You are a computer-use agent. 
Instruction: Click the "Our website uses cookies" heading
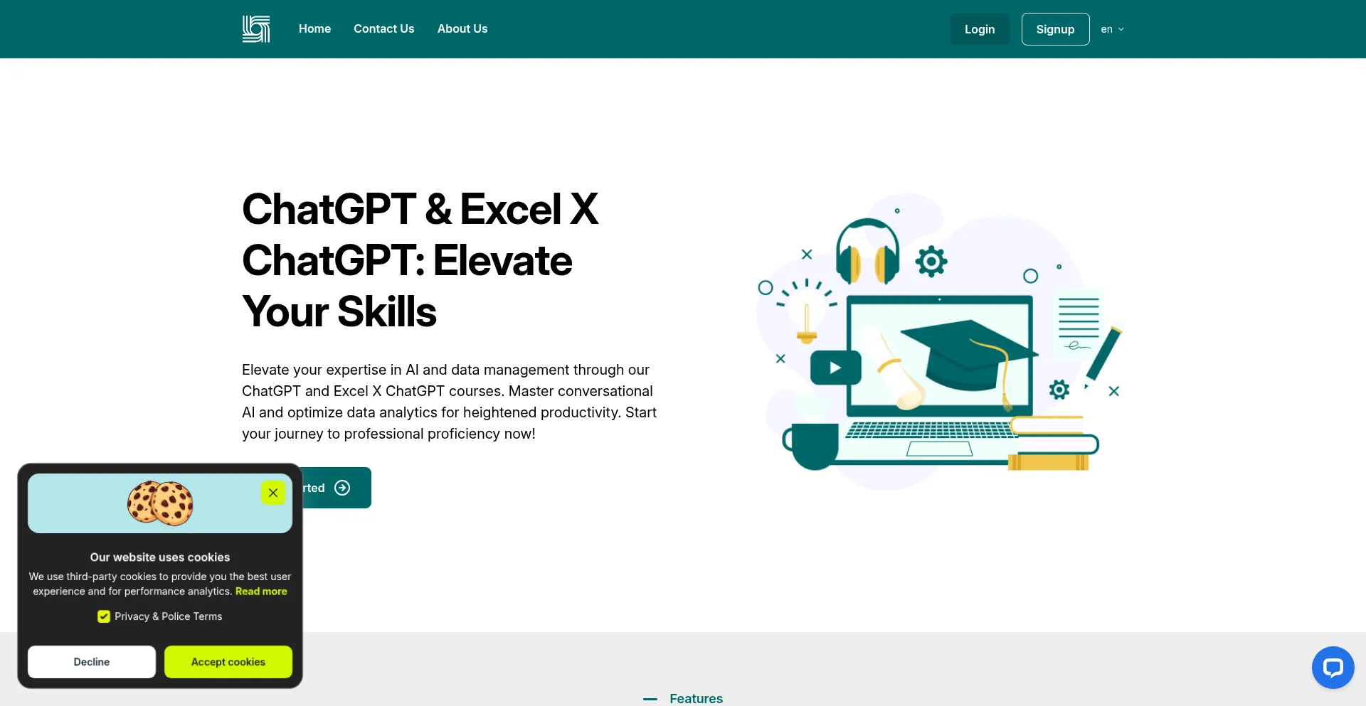tap(160, 557)
